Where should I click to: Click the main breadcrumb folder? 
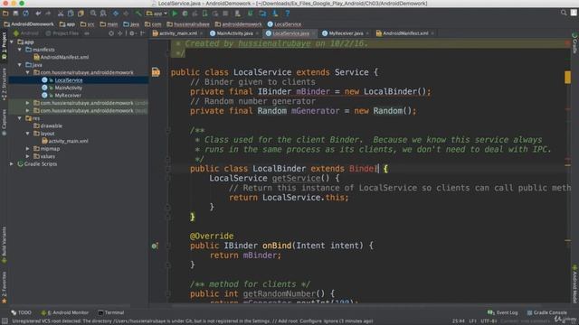(109, 24)
